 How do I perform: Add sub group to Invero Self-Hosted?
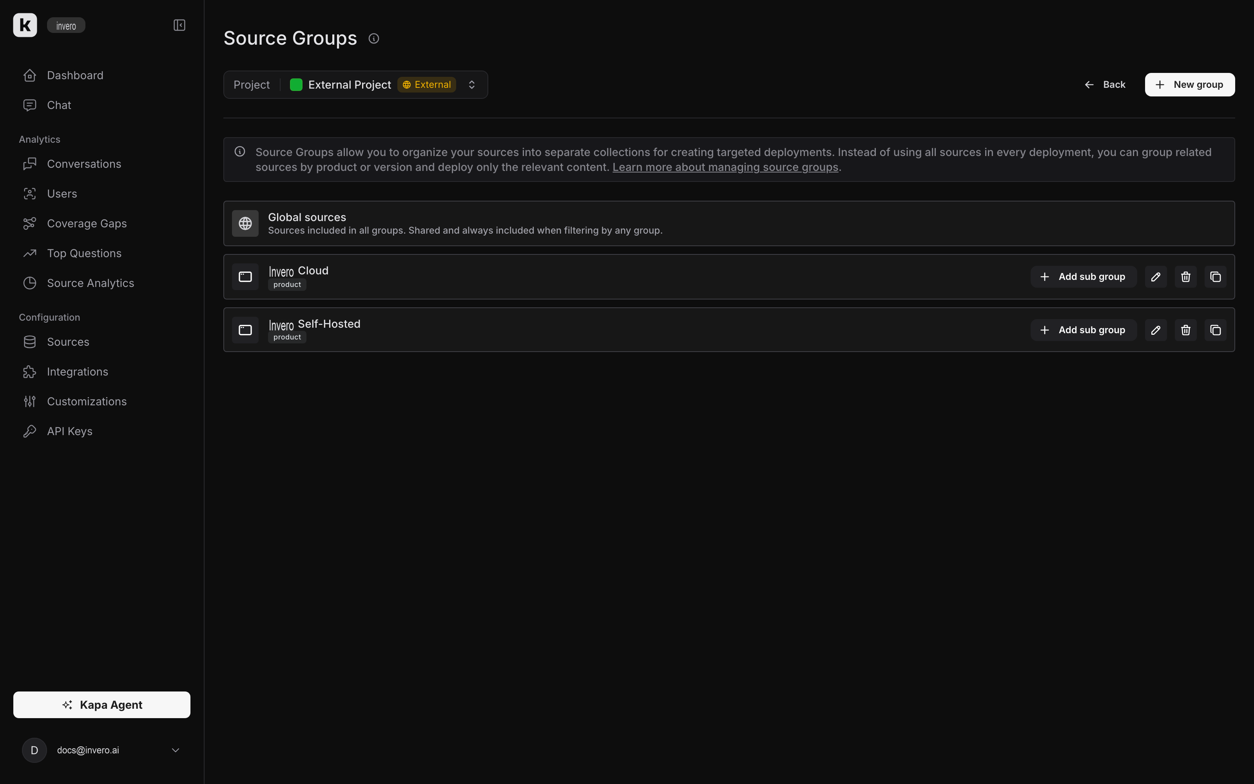pyautogui.click(x=1084, y=330)
